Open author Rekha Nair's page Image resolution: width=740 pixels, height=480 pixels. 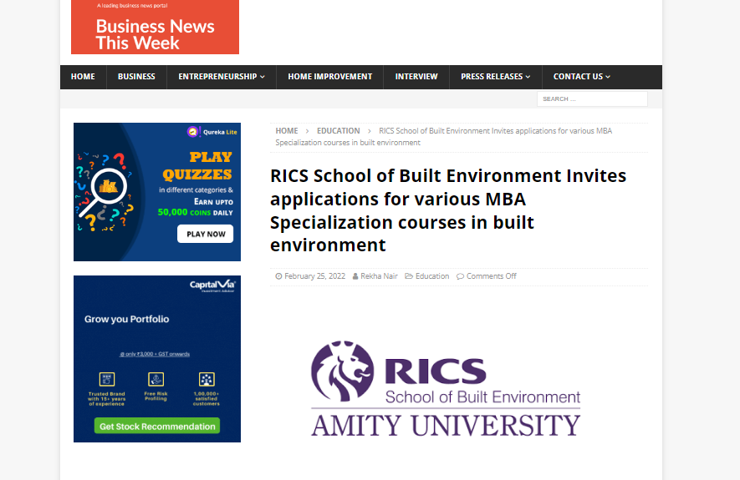coord(379,276)
